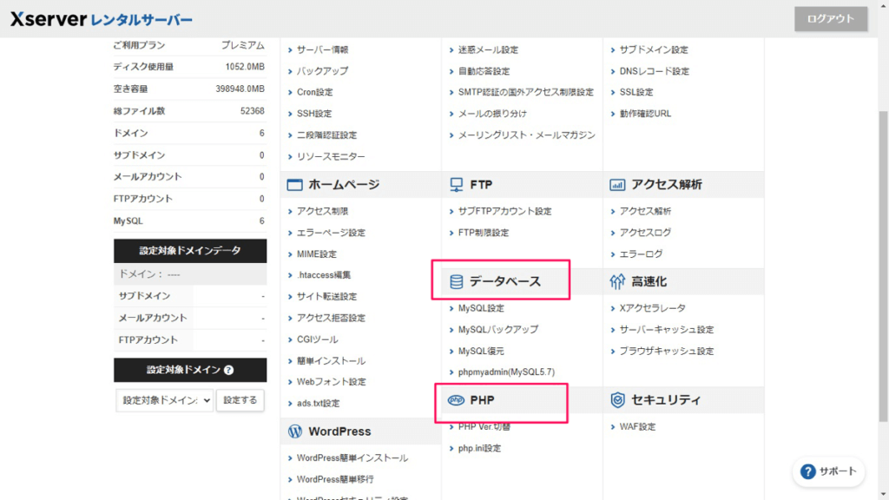Open SMTP認証の国外アクセス制限設定 link
The width and height of the screenshot is (889, 500).
[x=526, y=92]
